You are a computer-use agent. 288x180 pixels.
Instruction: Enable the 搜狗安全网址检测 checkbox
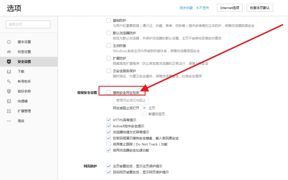tap(109, 92)
